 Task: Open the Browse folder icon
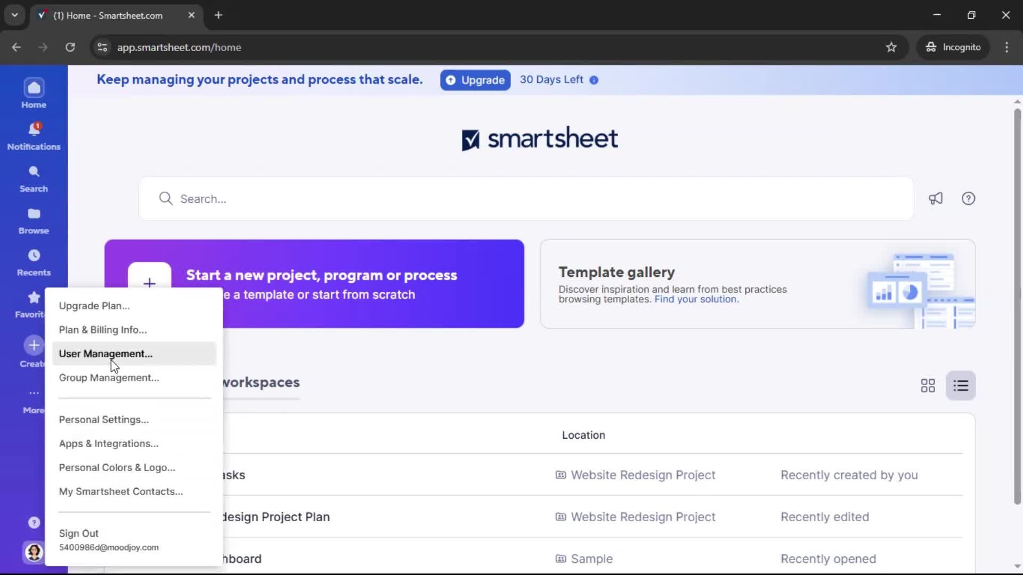(34, 214)
